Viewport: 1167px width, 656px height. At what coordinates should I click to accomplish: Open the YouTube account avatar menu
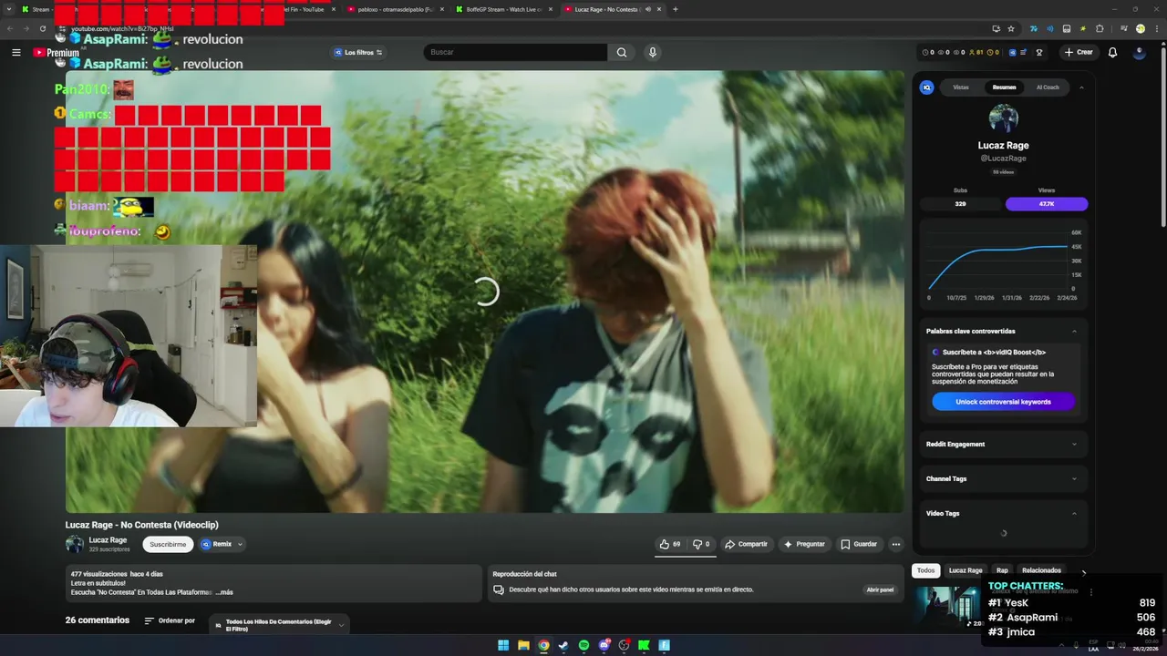(1139, 52)
